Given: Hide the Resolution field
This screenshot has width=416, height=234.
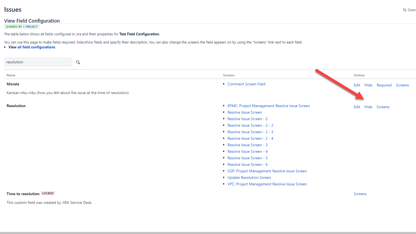Looking at the screenshot, I should coord(368,107).
